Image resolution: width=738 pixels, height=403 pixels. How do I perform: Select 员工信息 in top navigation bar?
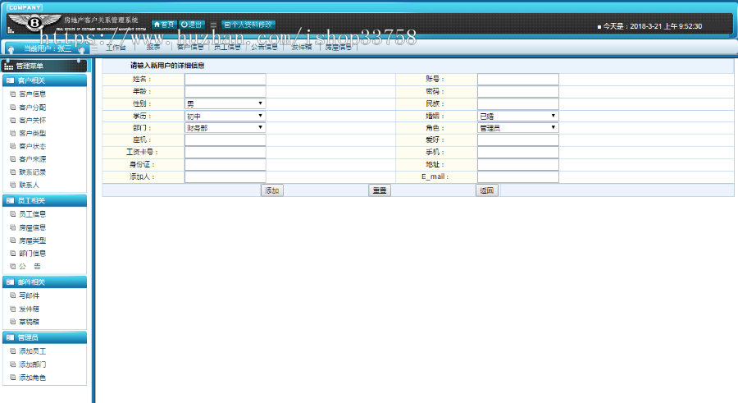pyautogui.click(x=227, y=47)
